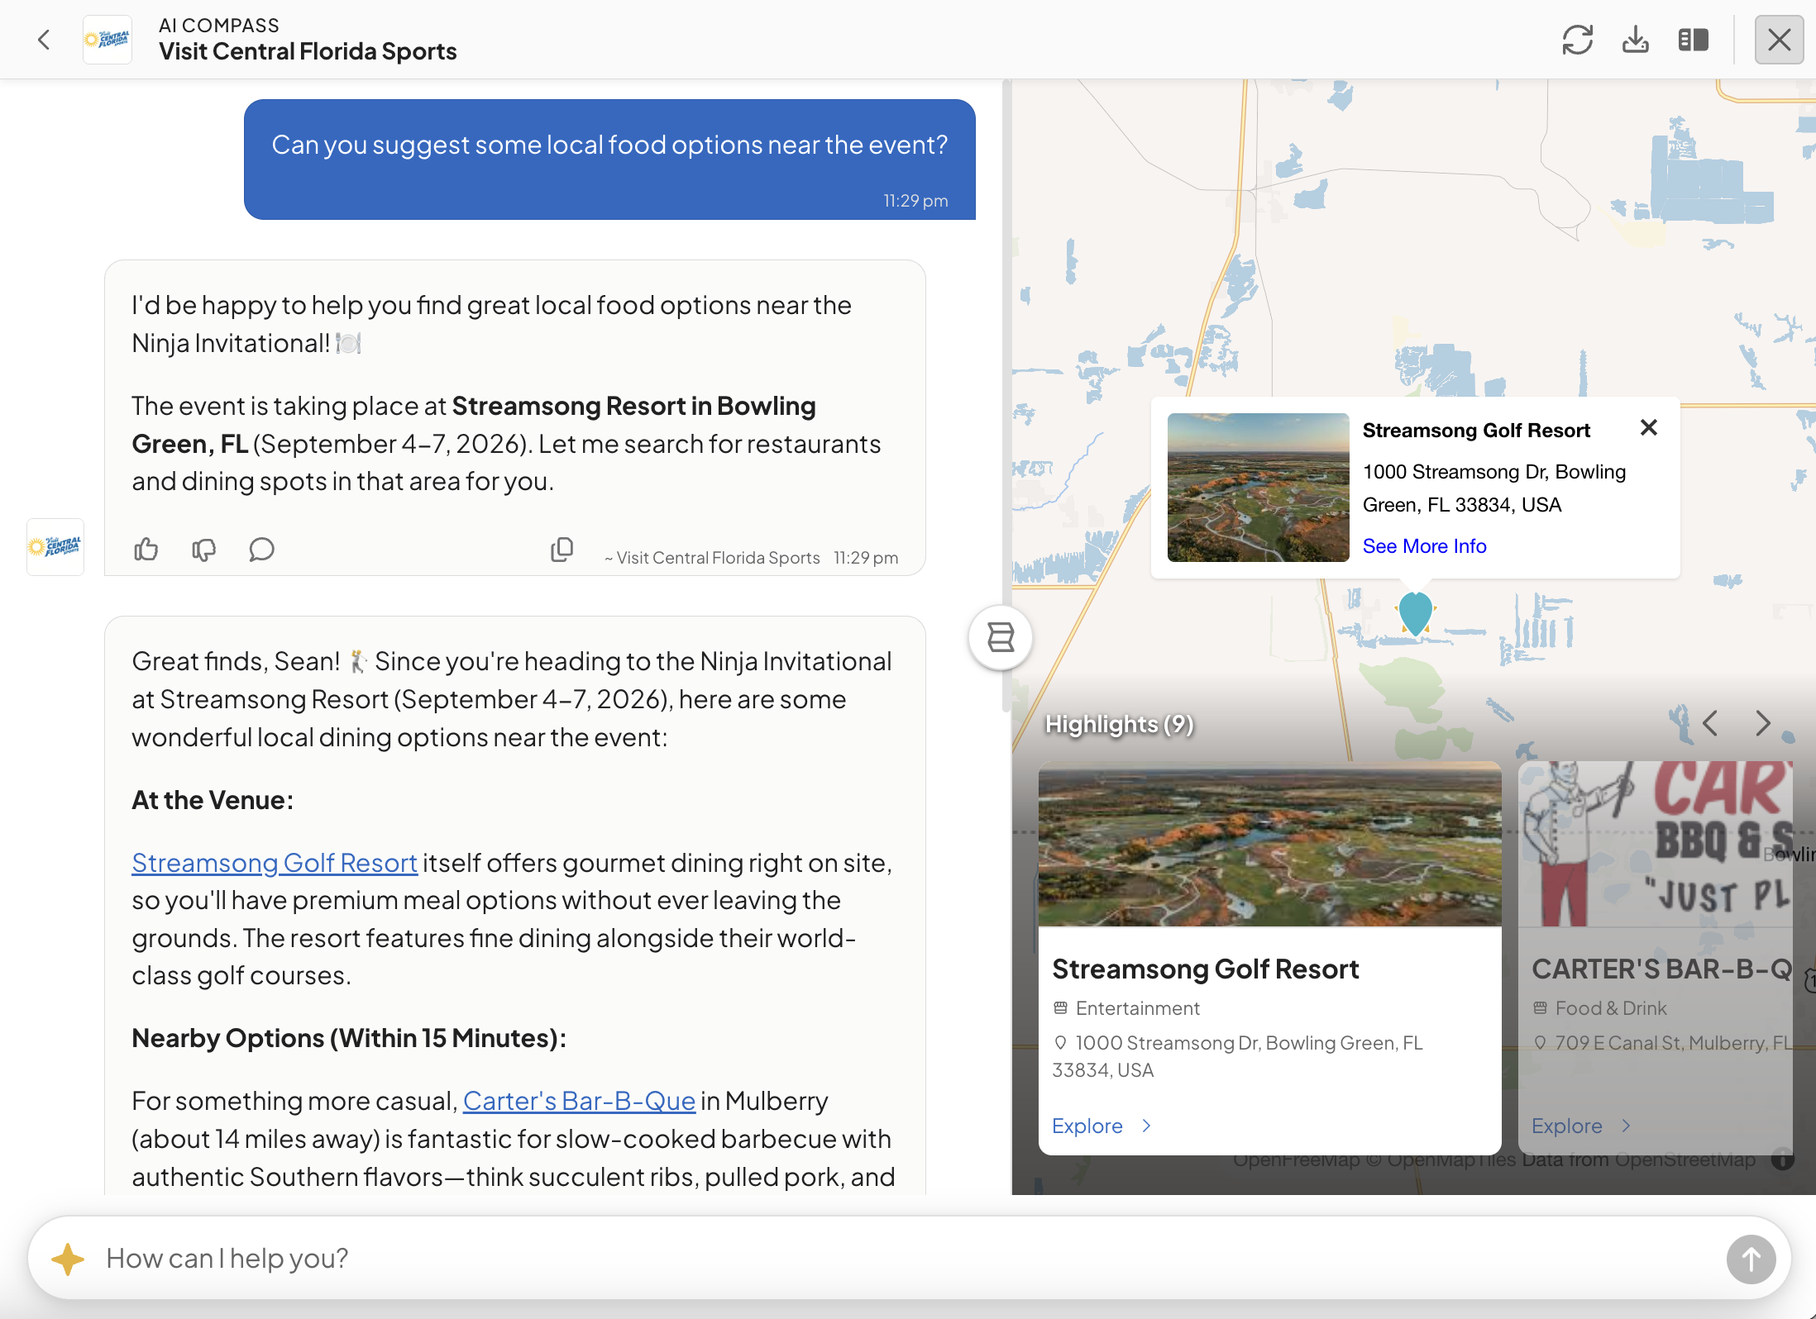Viewport: 1816px width, 1319px height.
Task: Click the sparkle icon in input bar
Action: pos(68,1259)
